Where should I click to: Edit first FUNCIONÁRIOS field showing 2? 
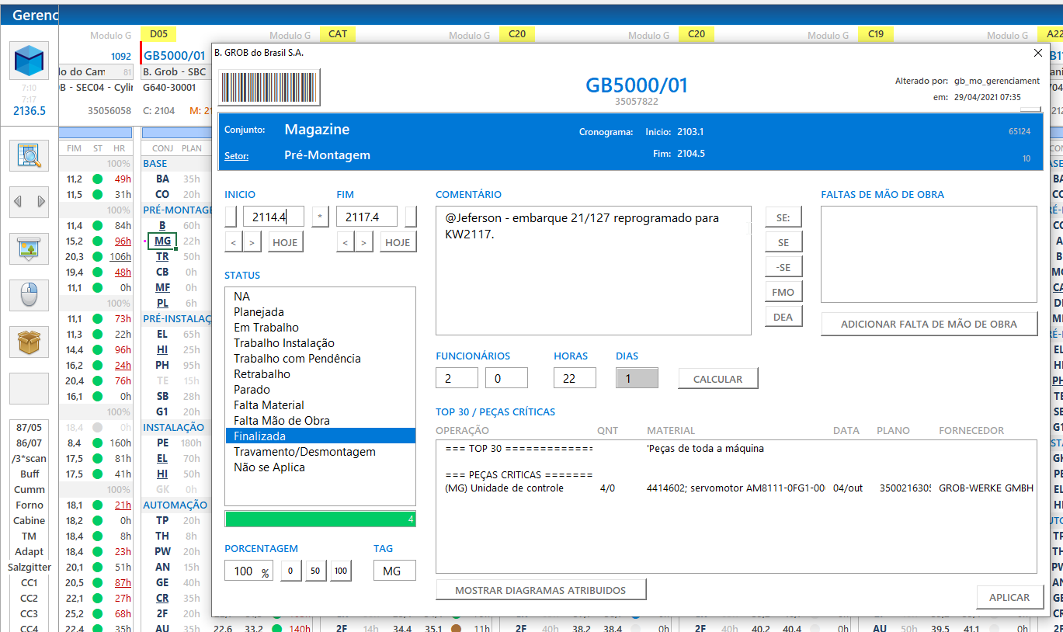coord(457,378)
